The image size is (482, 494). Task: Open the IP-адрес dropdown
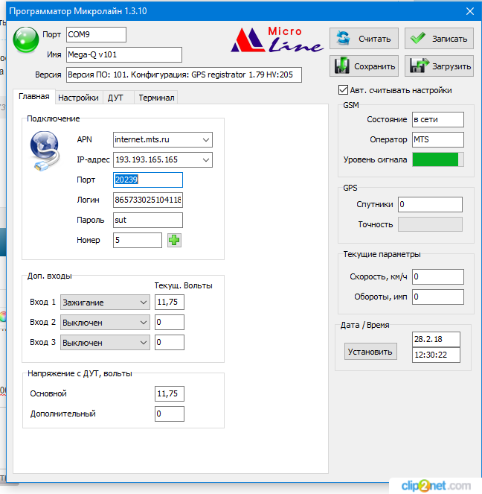click(x=205, y=159)
